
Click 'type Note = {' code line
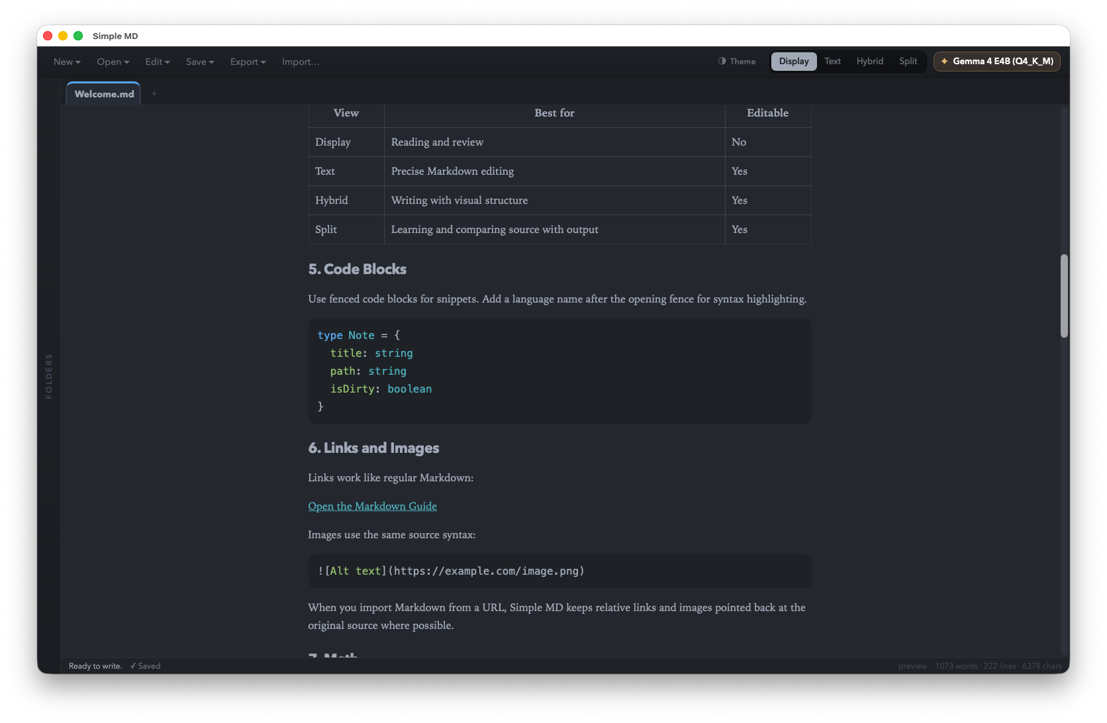359,335
